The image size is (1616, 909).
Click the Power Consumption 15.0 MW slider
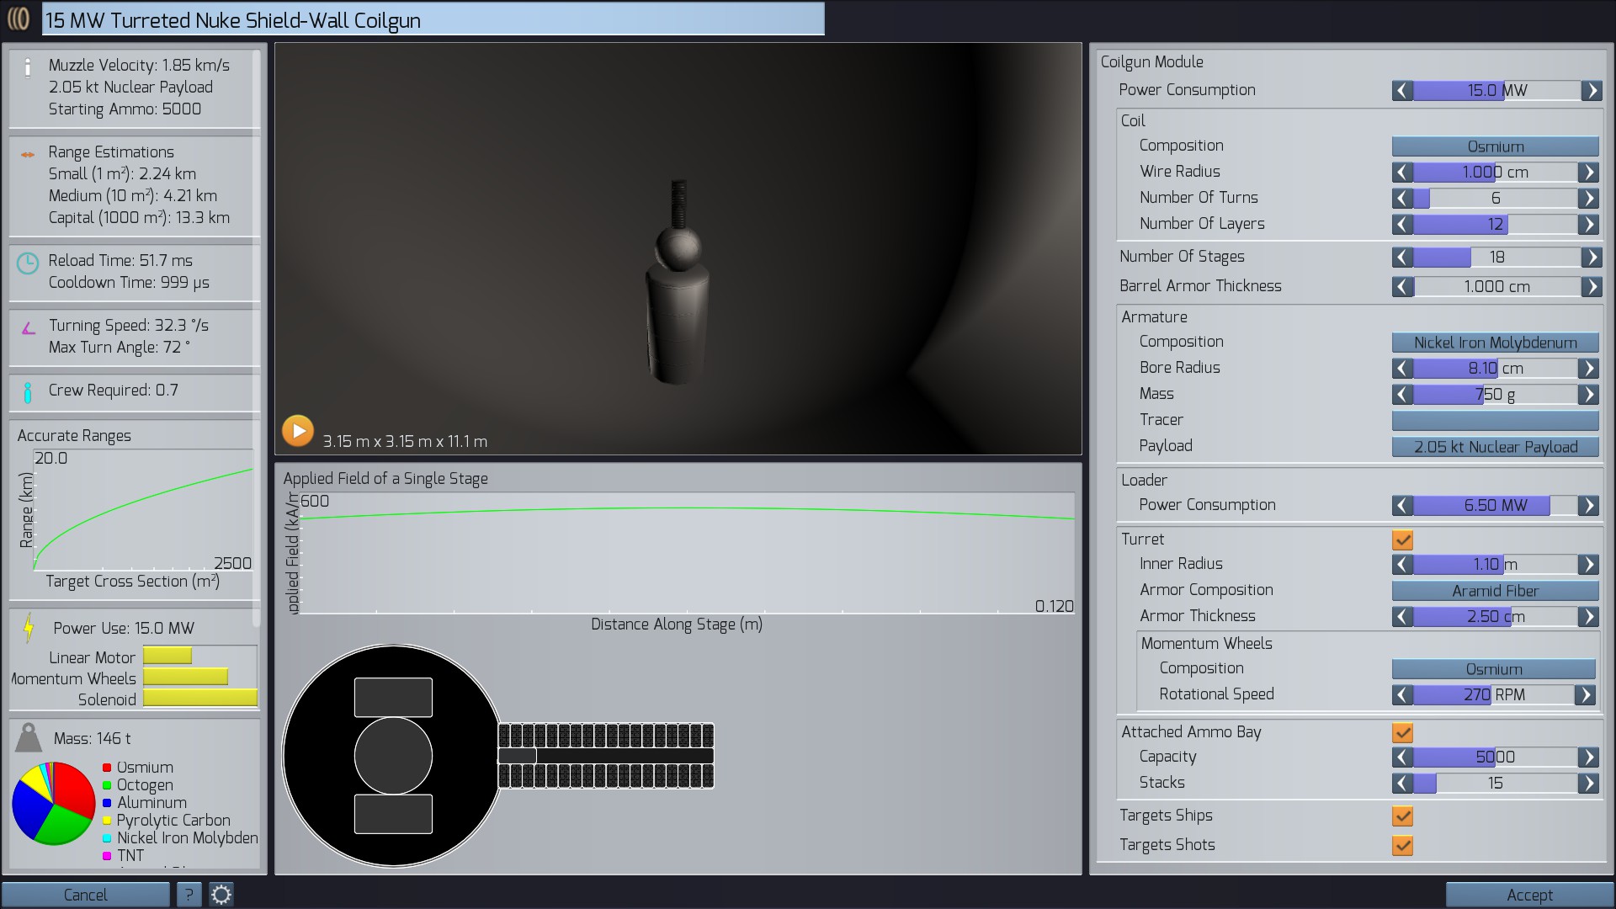tap(1496, 90)
